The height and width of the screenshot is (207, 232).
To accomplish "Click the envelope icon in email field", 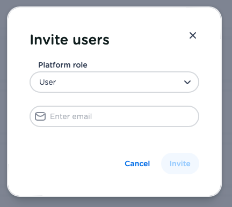I will [40, 116].
